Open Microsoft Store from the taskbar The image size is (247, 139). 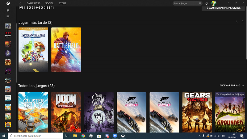pyautogui.click(x=99, y=136)
